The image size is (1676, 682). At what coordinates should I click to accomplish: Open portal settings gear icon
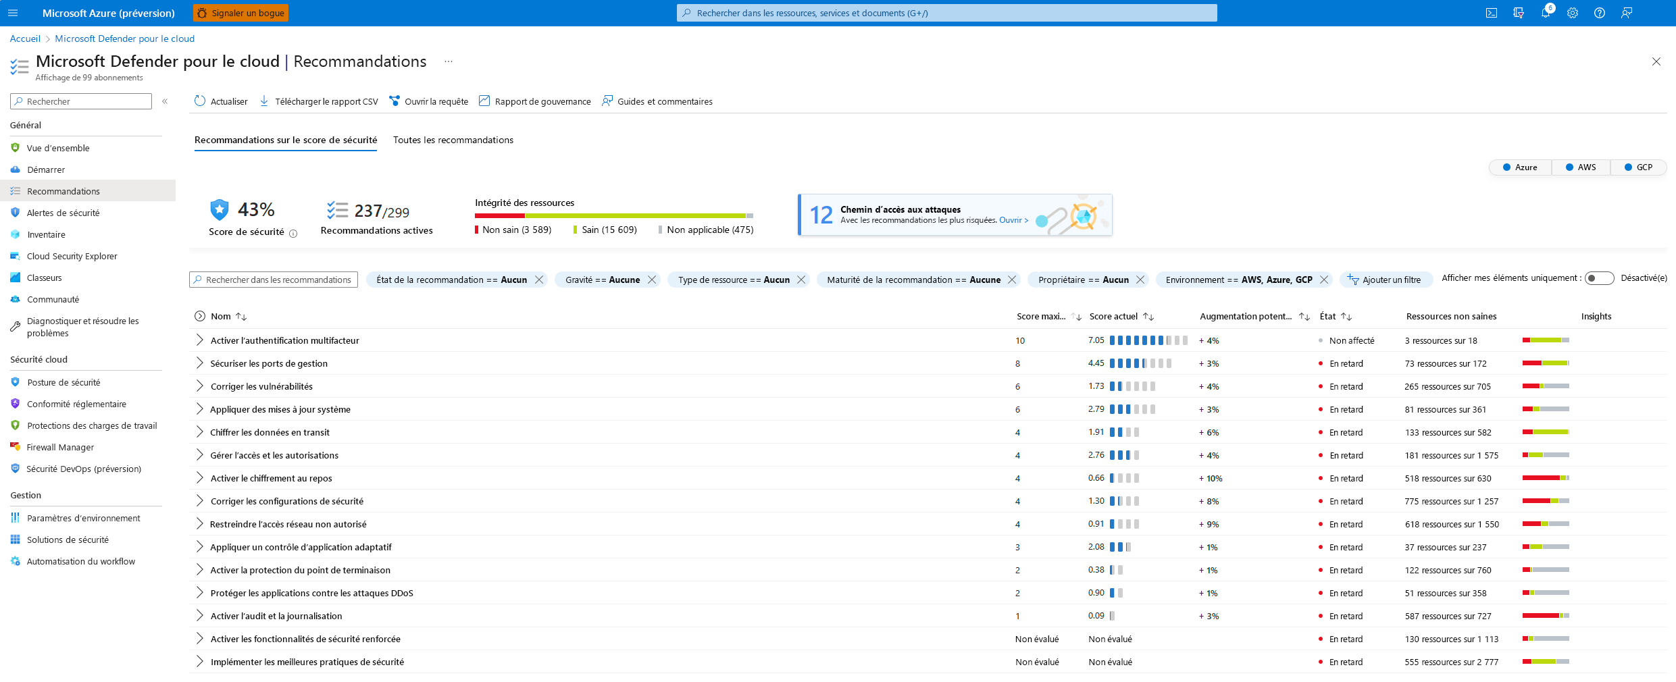[1573, 13]
